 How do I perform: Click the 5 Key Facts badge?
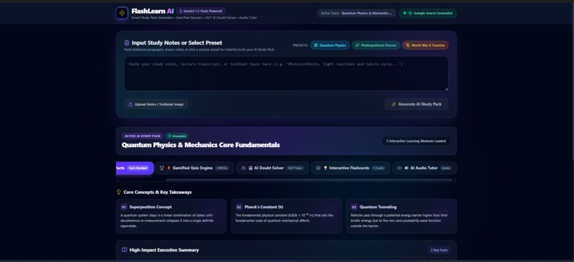[439, 250]
